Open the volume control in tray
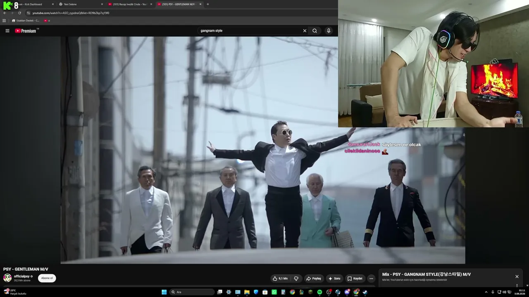The image size is (529, 297). [x=504, y=292]
